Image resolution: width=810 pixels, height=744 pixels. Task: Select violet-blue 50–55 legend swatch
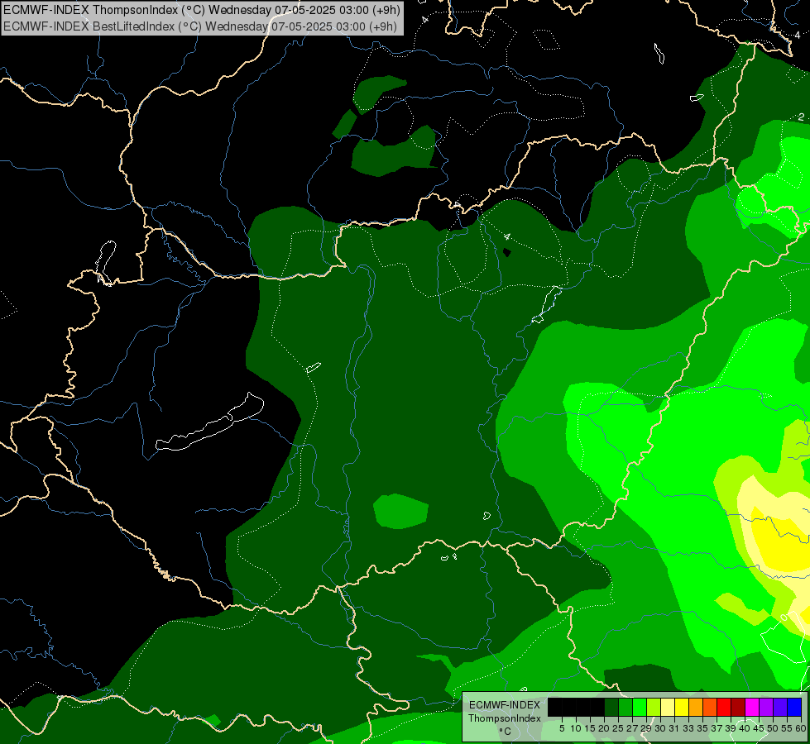click(780, 708)
